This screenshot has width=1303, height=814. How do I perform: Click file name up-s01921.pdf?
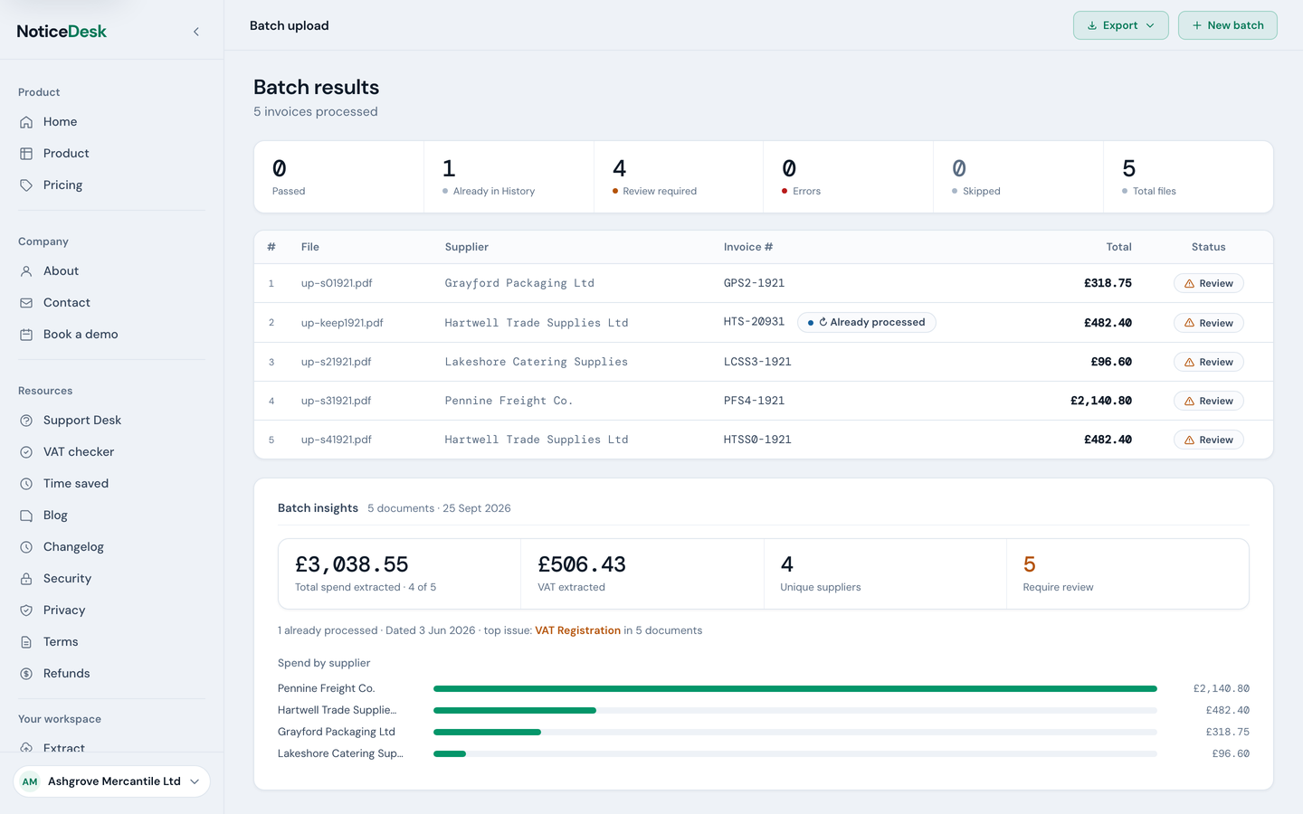point(337,283)
